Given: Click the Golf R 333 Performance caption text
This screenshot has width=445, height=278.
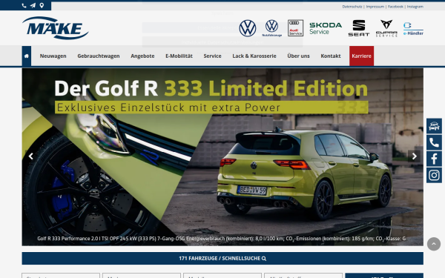Looking at the screenshot, I should pos(221,239).
